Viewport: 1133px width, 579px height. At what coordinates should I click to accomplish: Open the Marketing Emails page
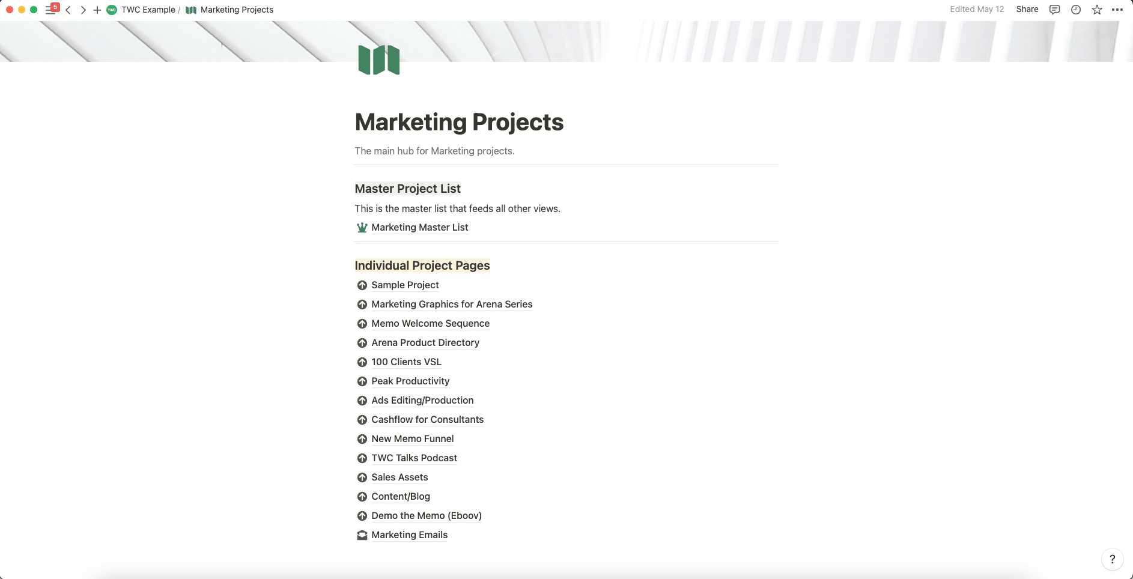pos(409,535)
